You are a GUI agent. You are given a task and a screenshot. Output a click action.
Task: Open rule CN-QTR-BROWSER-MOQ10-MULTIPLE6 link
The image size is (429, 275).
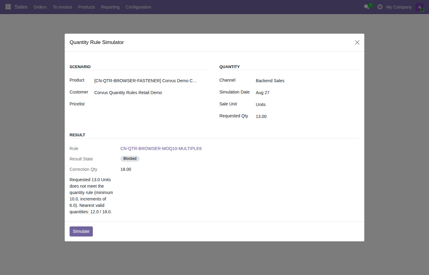pos(161,148)
